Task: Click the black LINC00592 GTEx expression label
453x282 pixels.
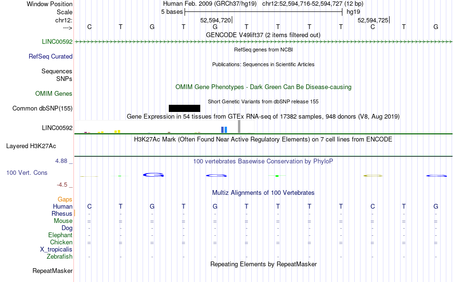Action: [57, 128]
